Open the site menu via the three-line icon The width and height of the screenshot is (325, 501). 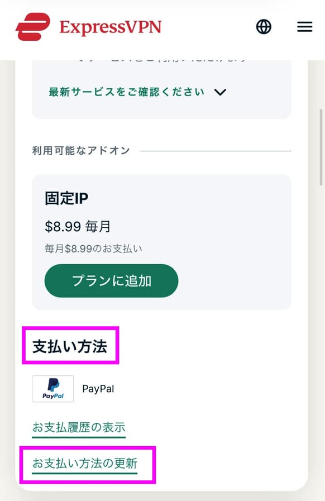(x=304, y=26)
